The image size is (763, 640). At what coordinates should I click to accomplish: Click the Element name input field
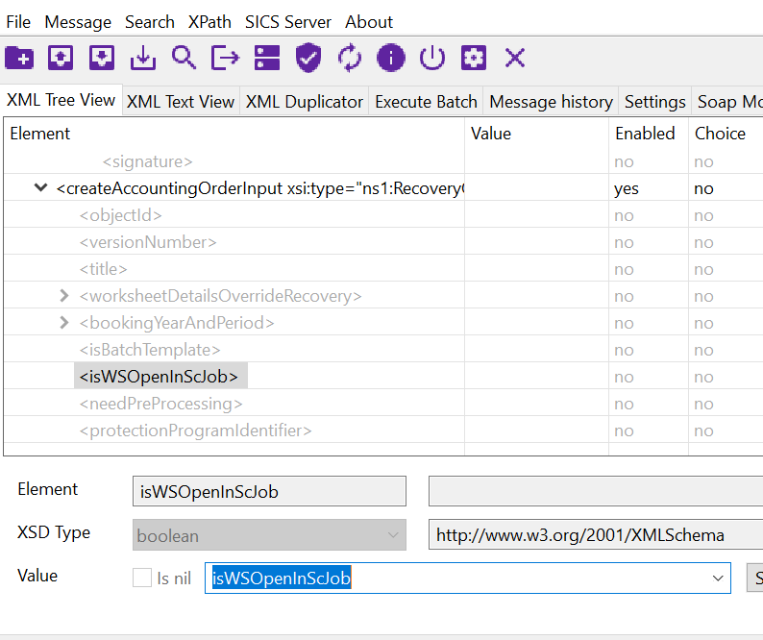coord(269,491)
